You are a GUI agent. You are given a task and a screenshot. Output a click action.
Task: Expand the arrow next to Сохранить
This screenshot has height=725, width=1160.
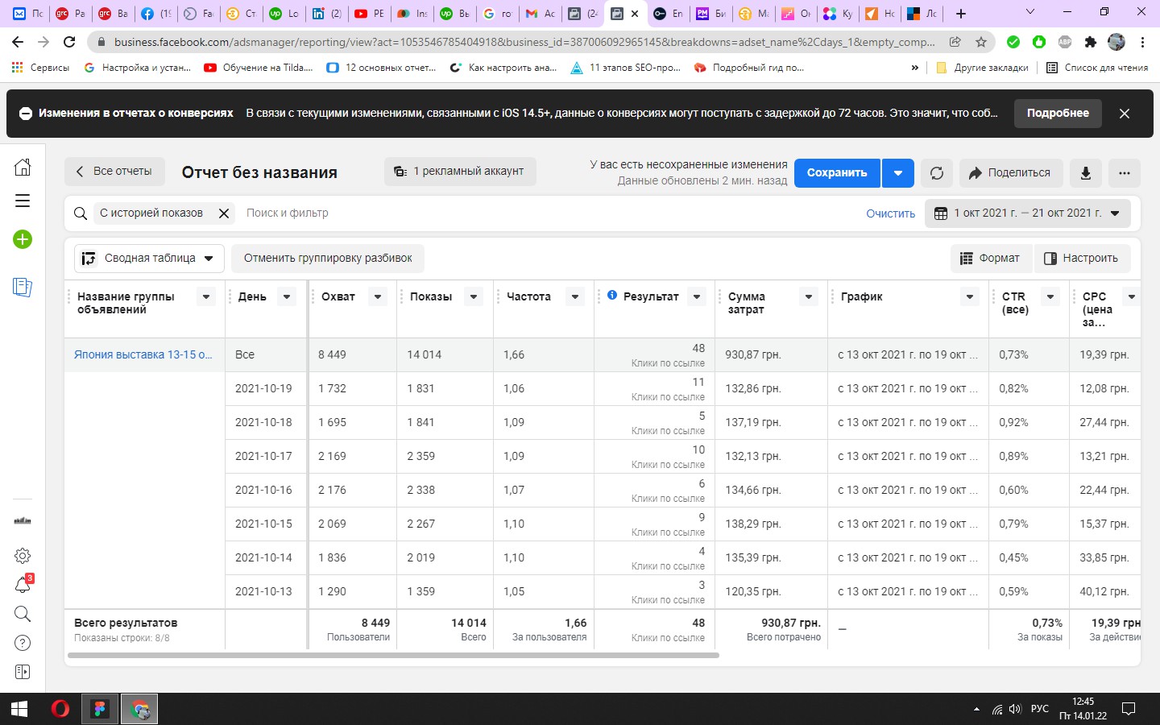point(898,172)
